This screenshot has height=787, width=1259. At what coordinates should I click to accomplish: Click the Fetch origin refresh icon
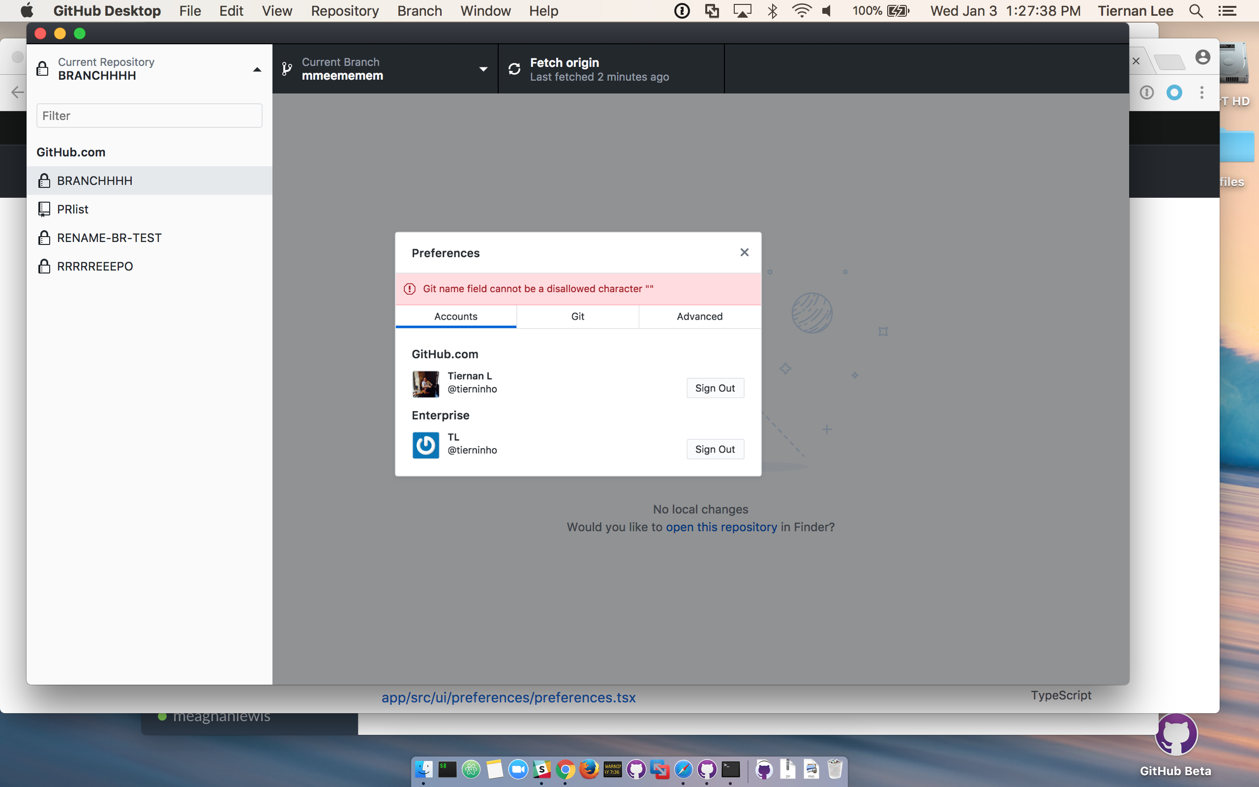coord(514,68)
